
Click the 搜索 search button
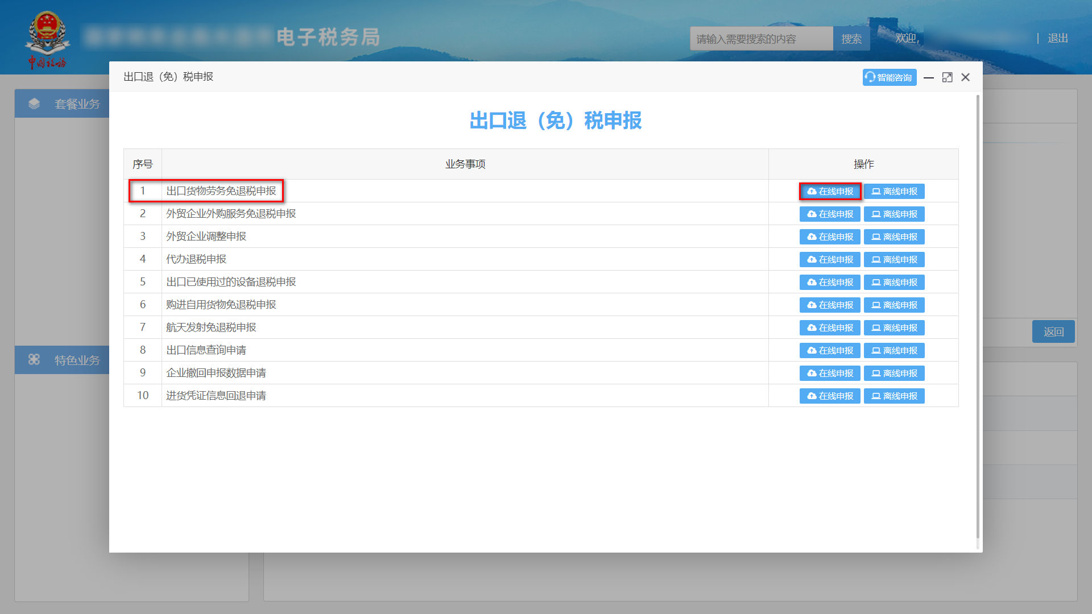click(851, 38)
